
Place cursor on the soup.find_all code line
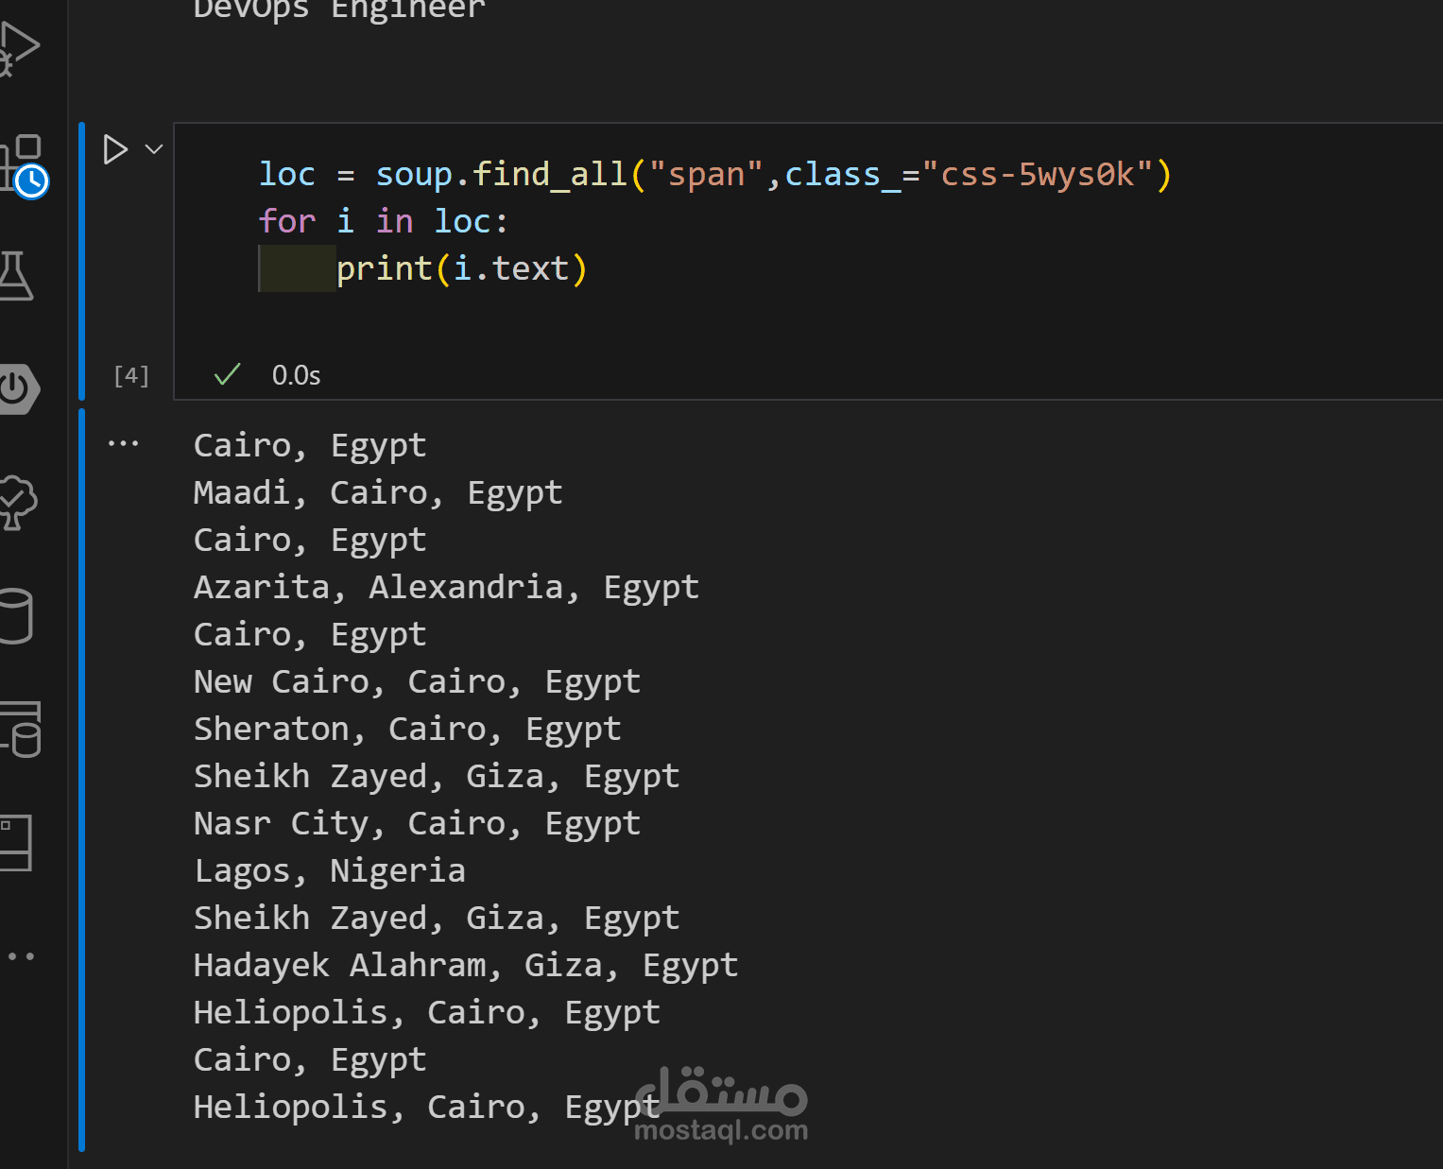[x=714, y=175]
